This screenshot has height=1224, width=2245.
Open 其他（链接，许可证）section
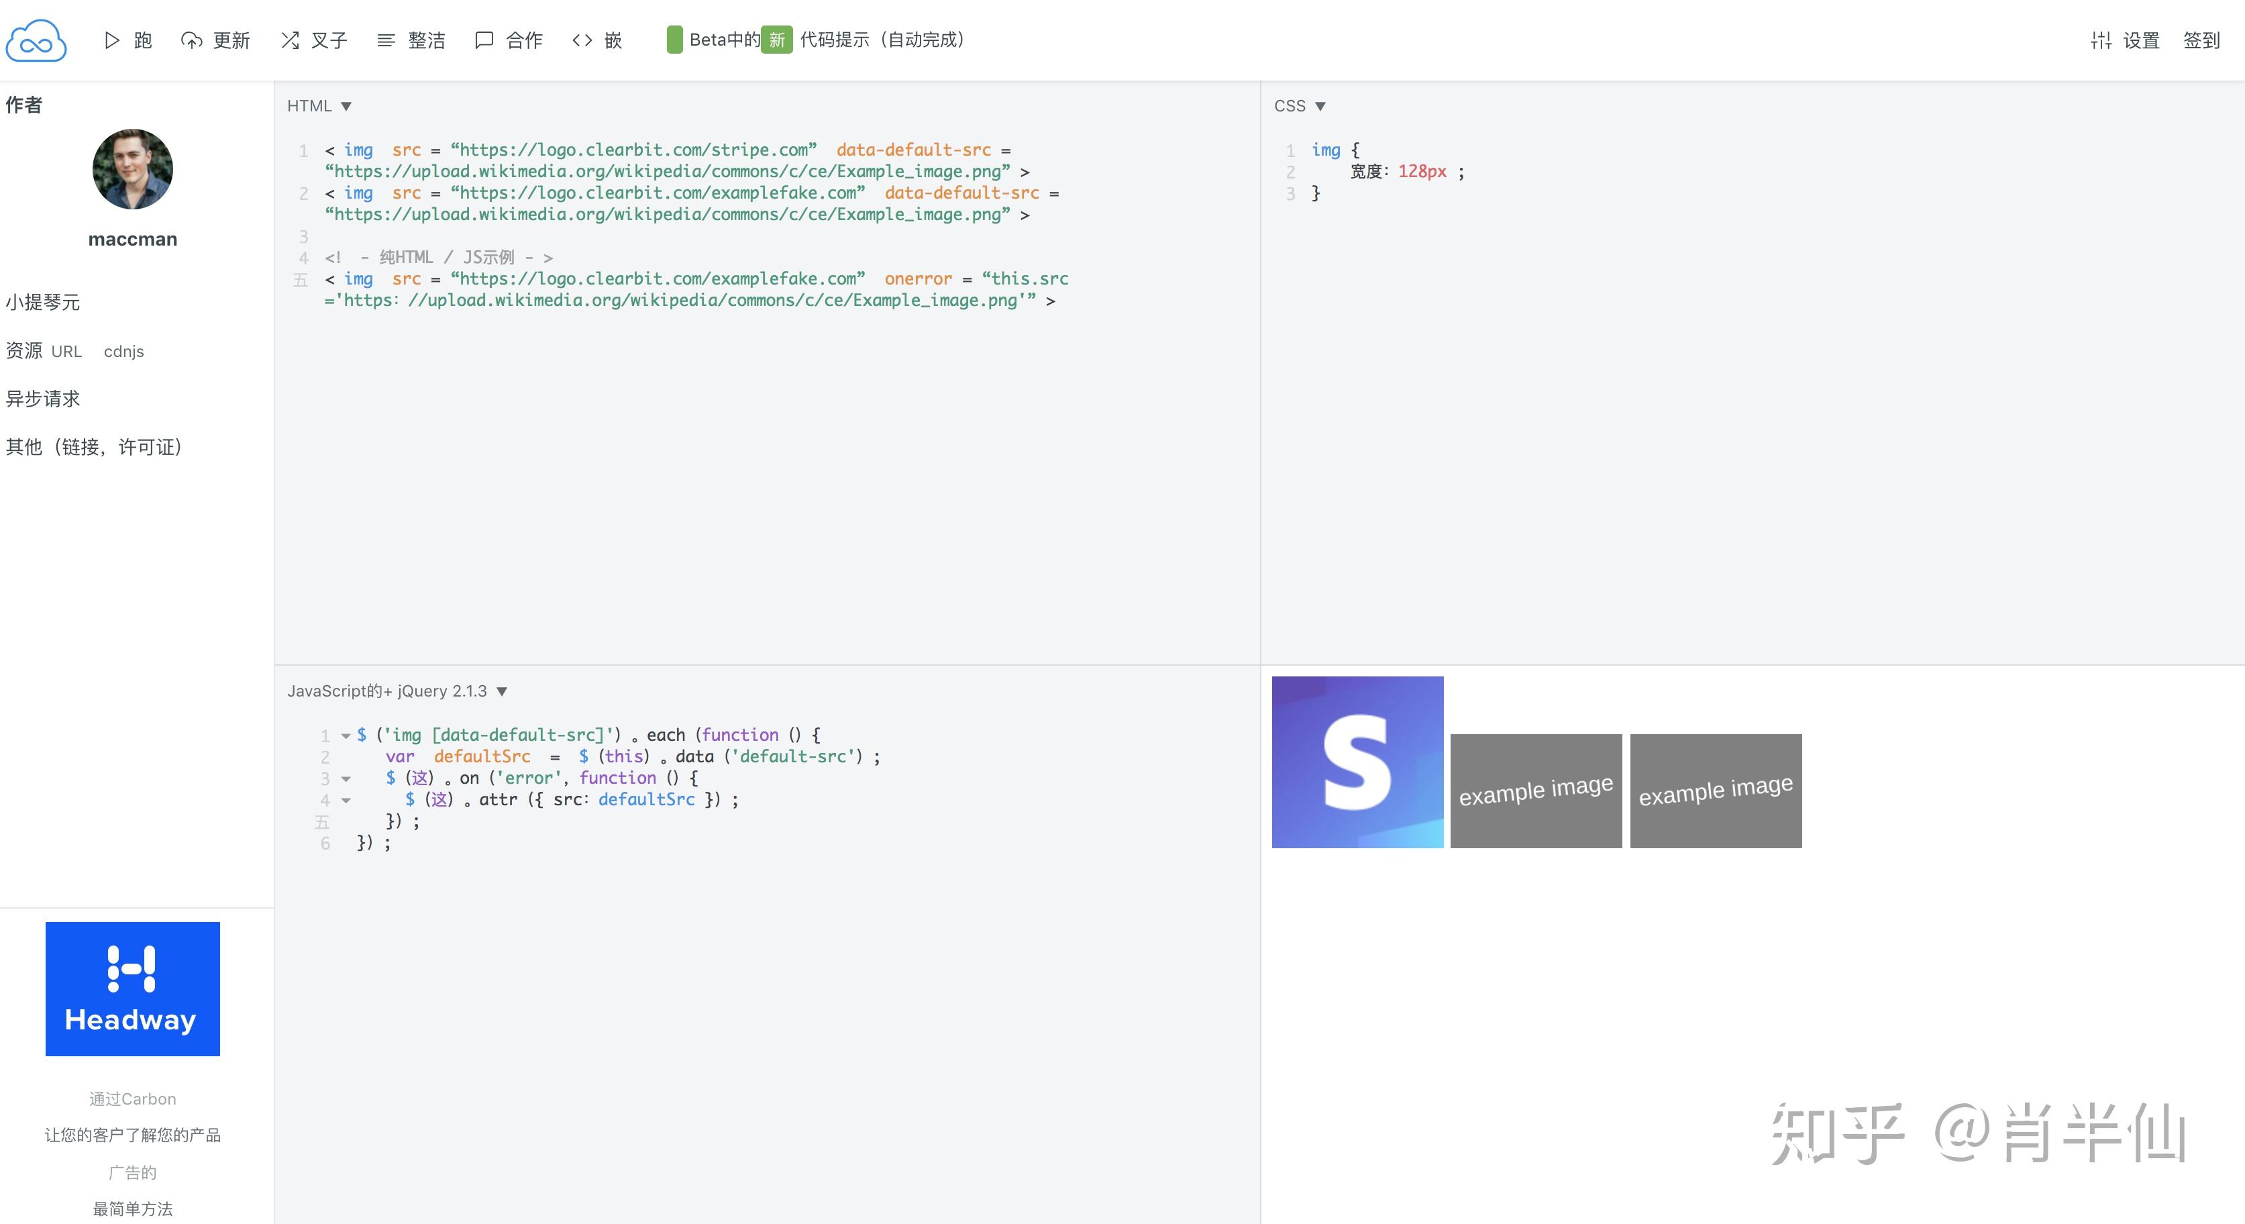coord(95,447)
